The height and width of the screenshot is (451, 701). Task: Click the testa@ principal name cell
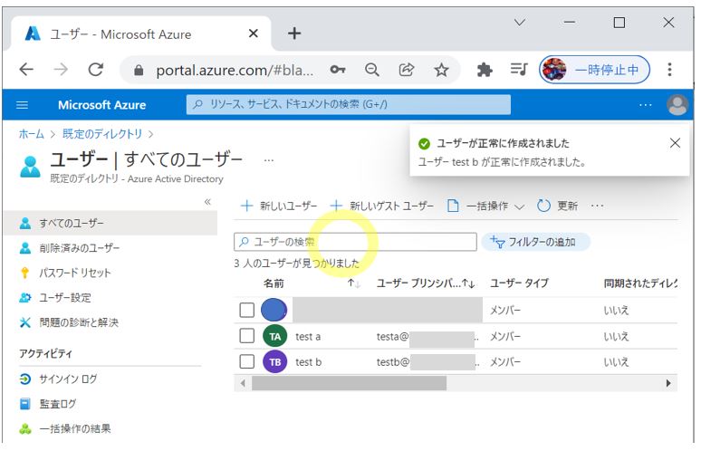coord(427,337)
